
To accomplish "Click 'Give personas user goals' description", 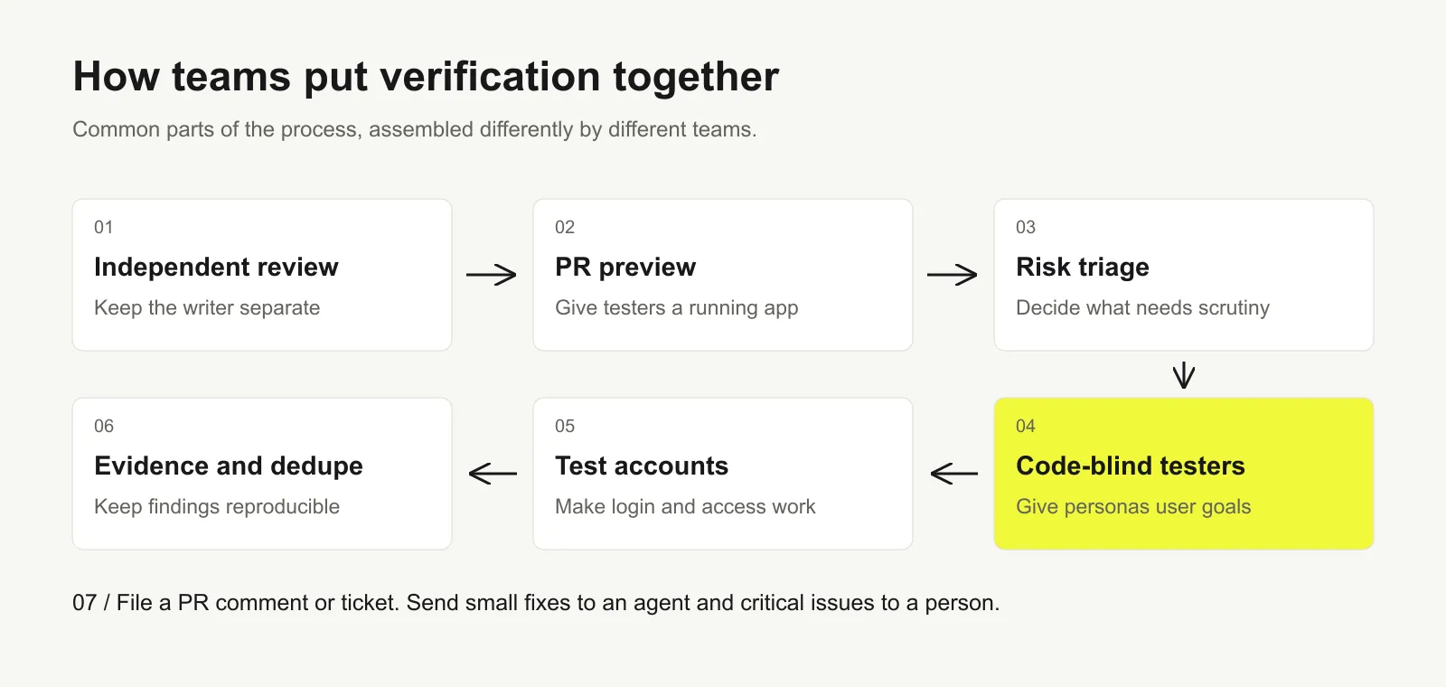I will tap(1133, 506).
